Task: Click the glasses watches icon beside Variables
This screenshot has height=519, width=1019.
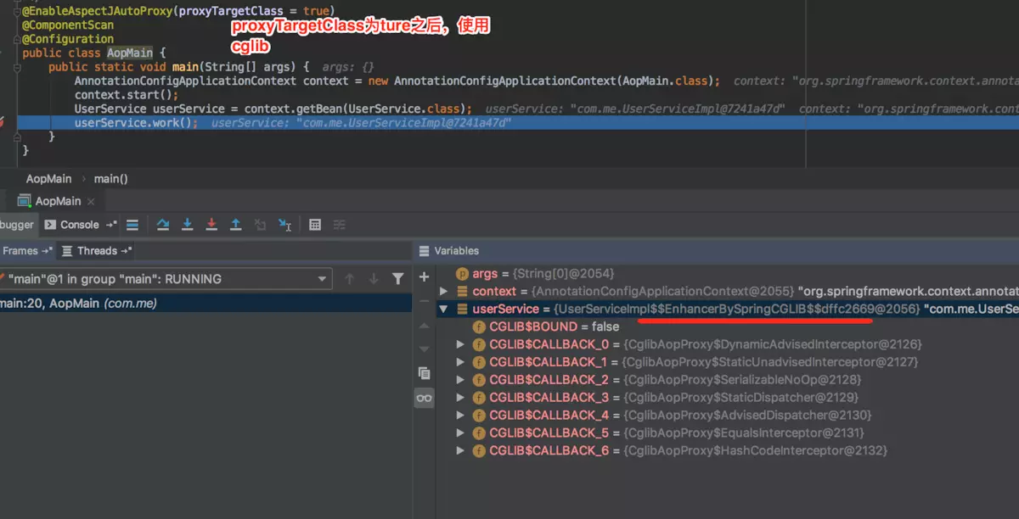Action: (x=424, y=397)
